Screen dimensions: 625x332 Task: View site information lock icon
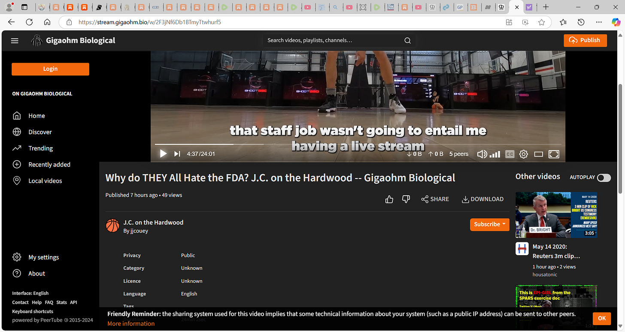69,22
